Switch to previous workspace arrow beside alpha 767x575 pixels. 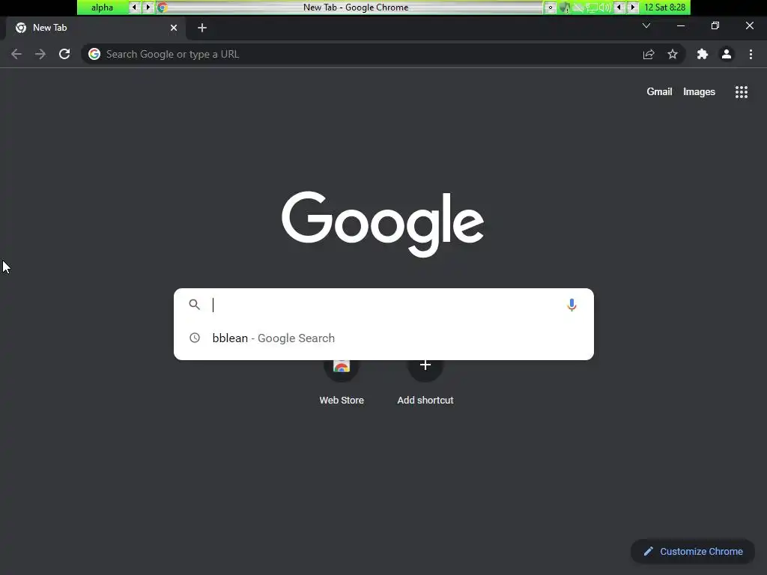click(134, 7)
